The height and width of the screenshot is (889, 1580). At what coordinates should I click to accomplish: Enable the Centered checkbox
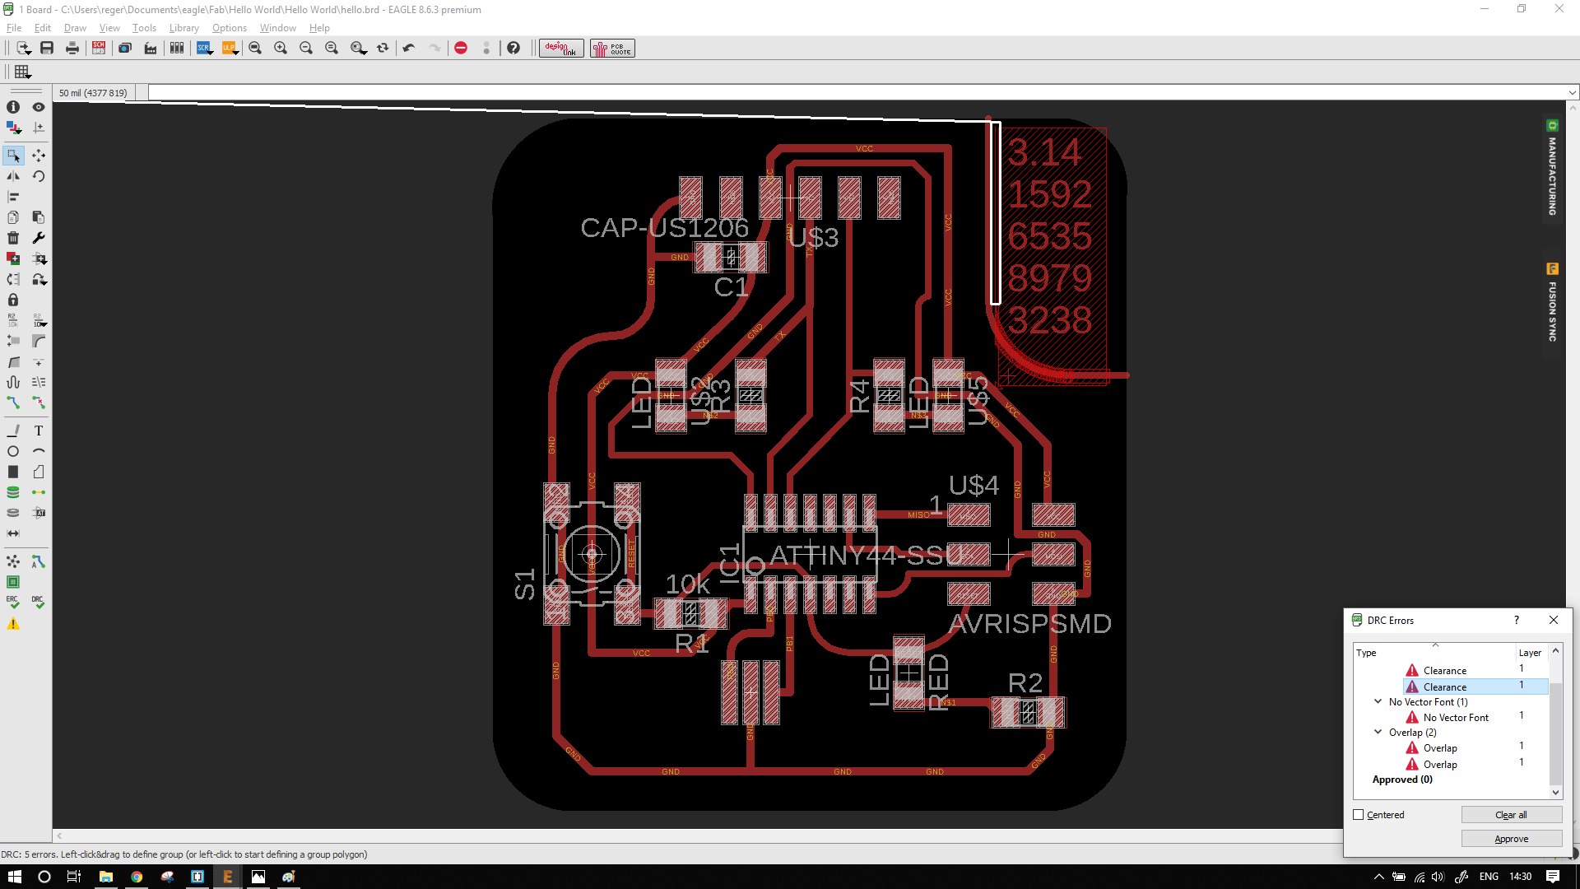1359,815
